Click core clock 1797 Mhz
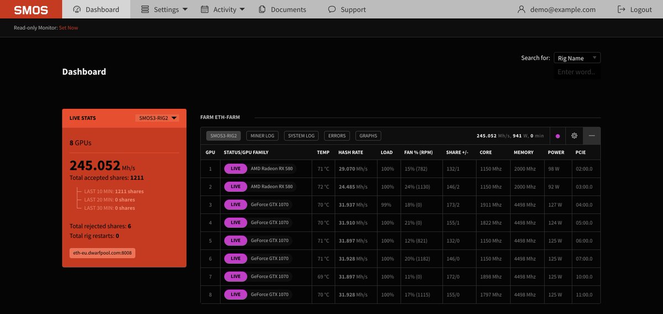 coord(491,294)
